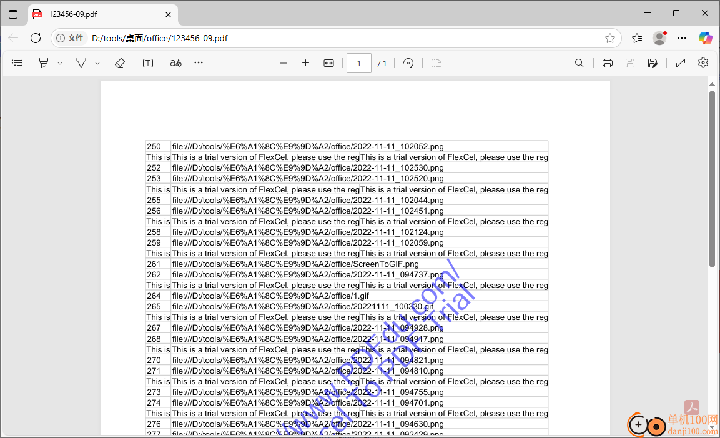Open the tab actions menu icon
Screen dimensions: 720x438
click(x=13, y=14)
